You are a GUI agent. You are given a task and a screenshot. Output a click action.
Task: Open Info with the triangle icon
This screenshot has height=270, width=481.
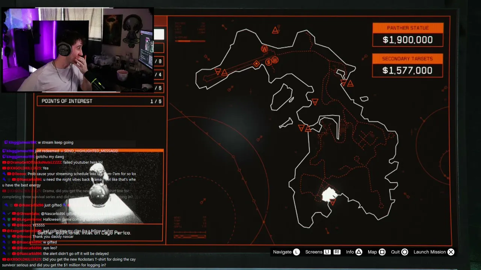(359, 252)
